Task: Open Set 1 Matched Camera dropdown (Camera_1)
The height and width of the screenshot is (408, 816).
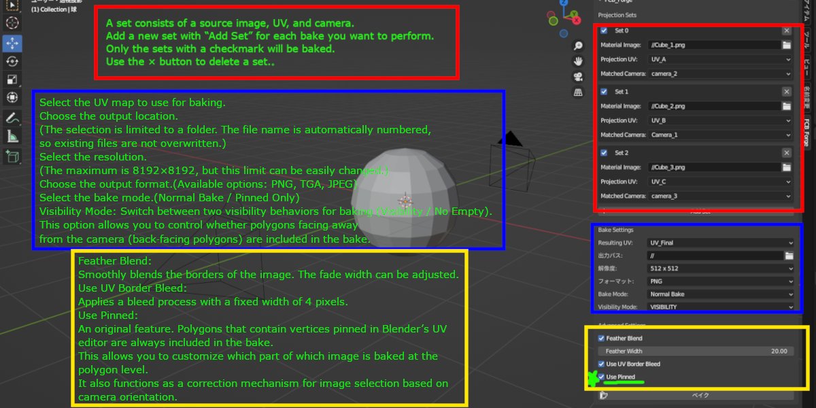Action: pyautogui.click(x=720, y=135)
